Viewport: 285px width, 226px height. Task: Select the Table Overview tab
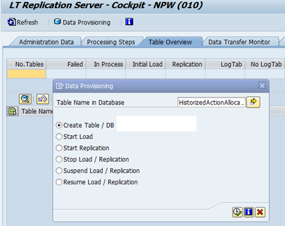[x=170, y=42]
